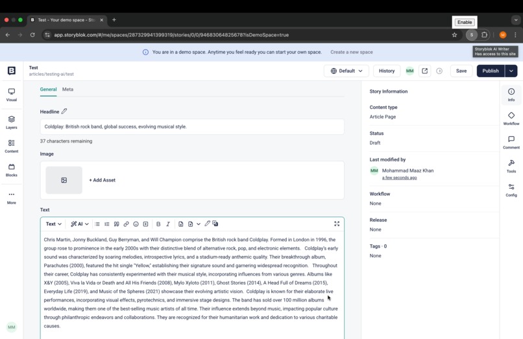The height and width of the screenshot is (339, 523).
Task: Click + Add Asset
Action: click(x=102, y=180)
